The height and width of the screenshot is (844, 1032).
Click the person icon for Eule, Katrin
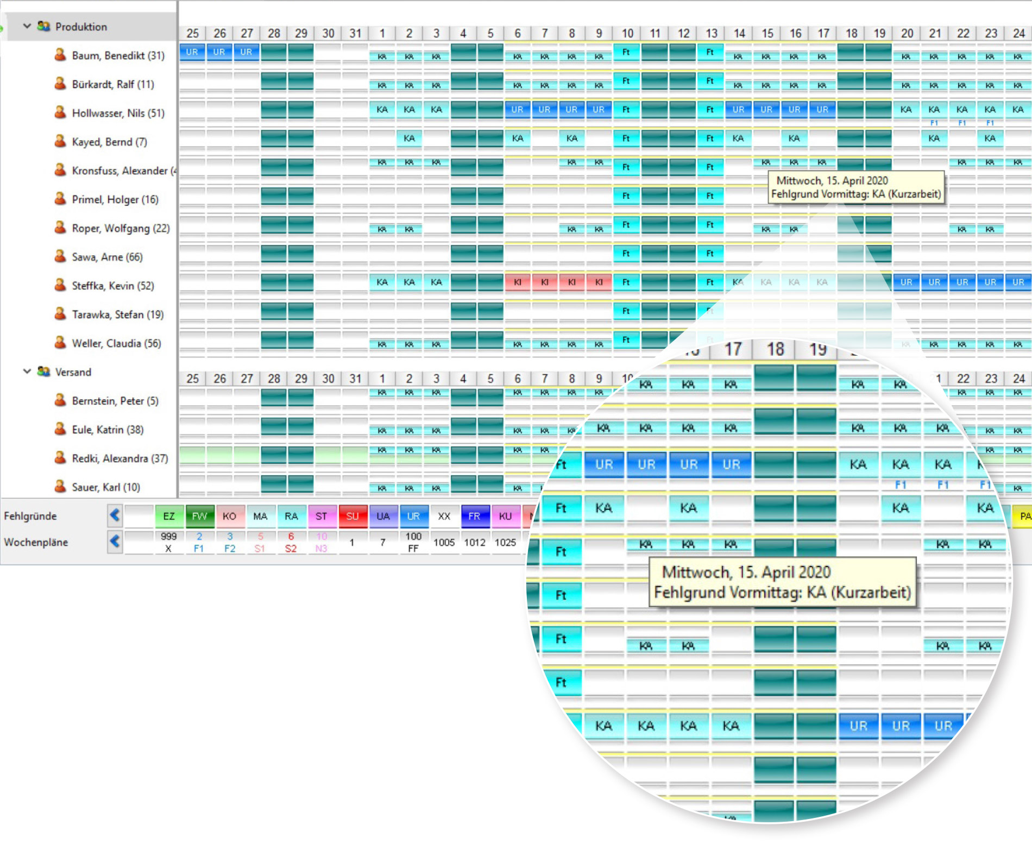click(60, 429)
